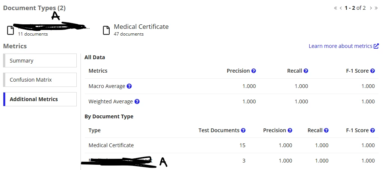Go to first page of document types
The height and width of the screenshot is (170, 386).
[x=335, y=8]
